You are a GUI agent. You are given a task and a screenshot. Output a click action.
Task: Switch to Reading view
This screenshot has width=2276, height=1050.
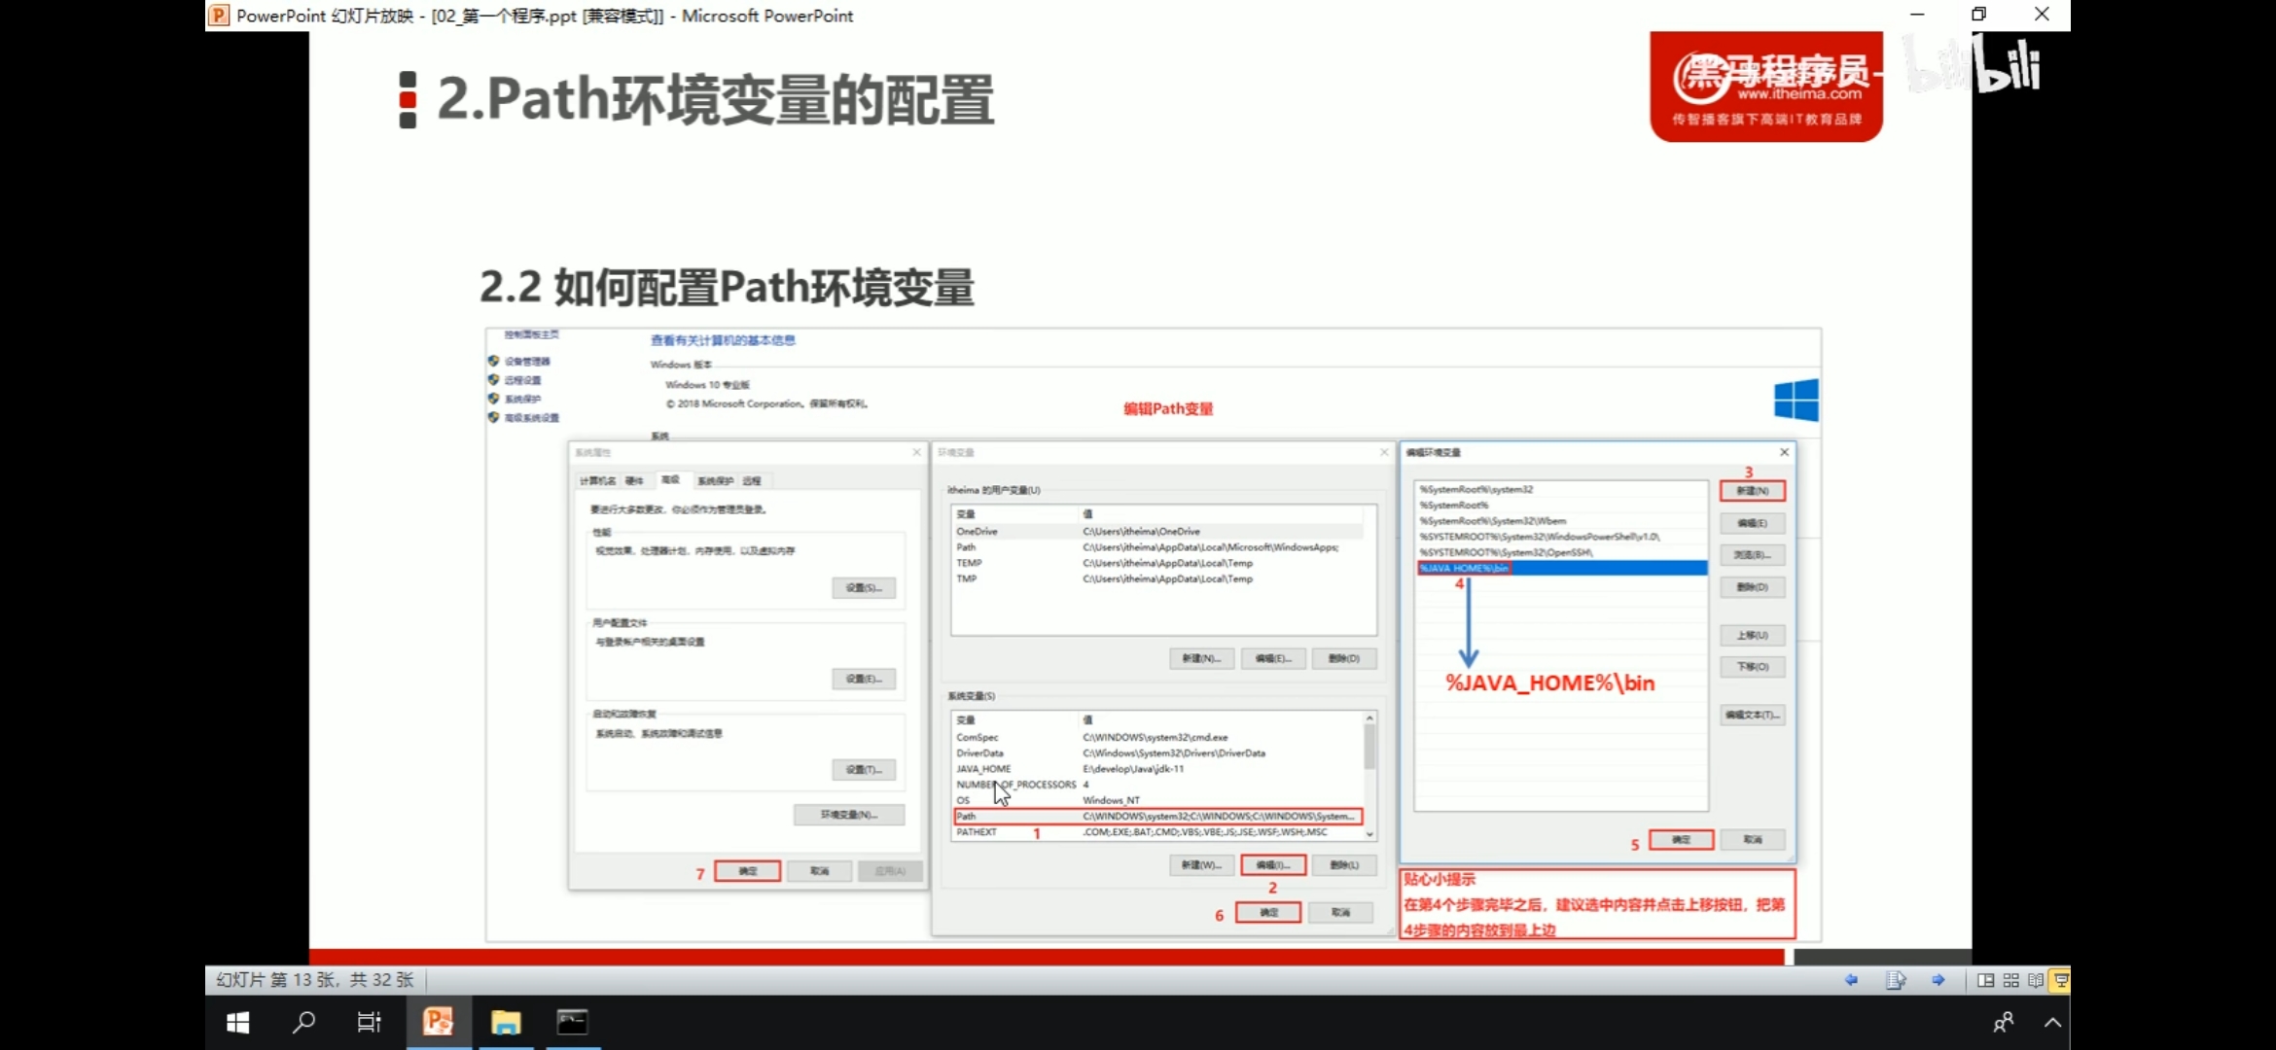pos(2036,980)
